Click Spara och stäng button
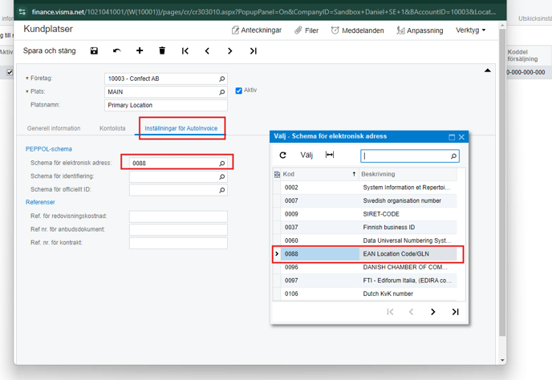The width and height of the screenshot is (552, 380). [x=49, y=51]
